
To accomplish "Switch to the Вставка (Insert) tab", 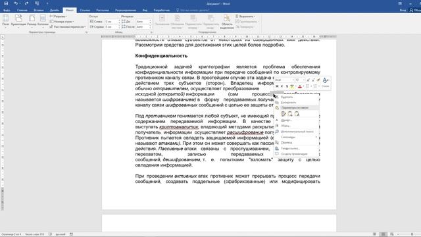I will coord(39,11).
